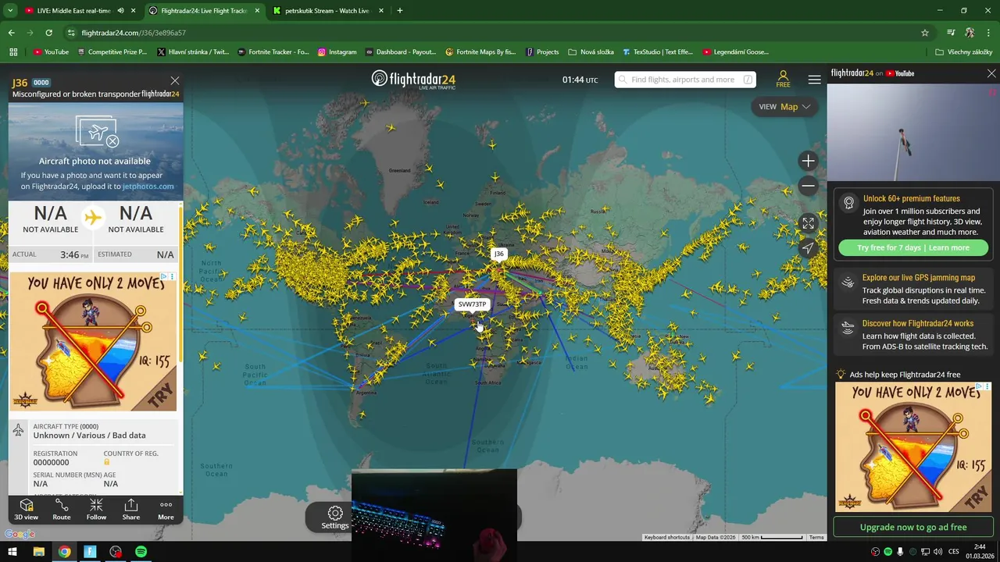Mute the LIVE Middle East tab audio
This screenshot has width=1000, height=562.
point(120,11)
